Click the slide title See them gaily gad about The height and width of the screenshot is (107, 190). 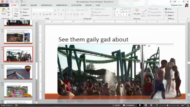(94, 40)
